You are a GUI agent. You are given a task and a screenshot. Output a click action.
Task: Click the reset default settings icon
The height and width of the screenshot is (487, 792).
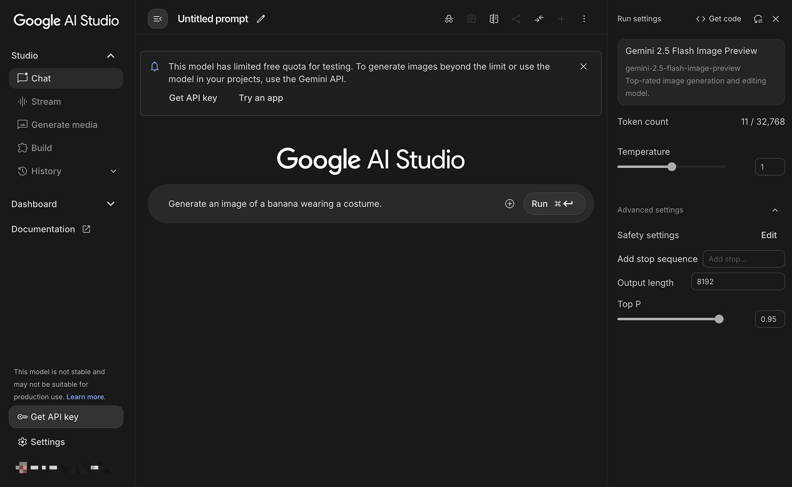[758, 19]
